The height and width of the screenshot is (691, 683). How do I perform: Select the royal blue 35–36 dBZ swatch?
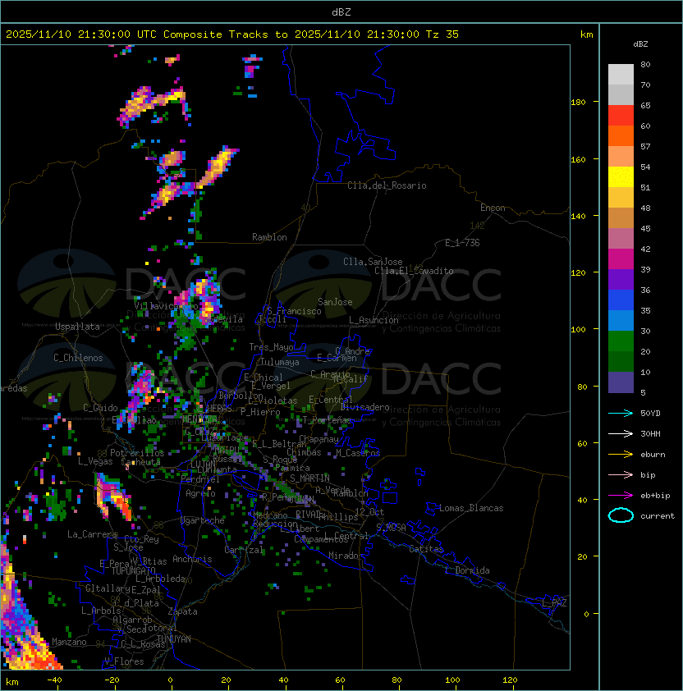[x=621, y=300]
